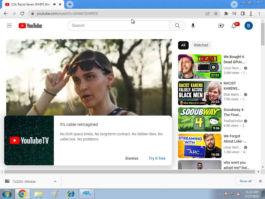
Task: Click the muted volume tray icon
Action: [x=239, y=194]
